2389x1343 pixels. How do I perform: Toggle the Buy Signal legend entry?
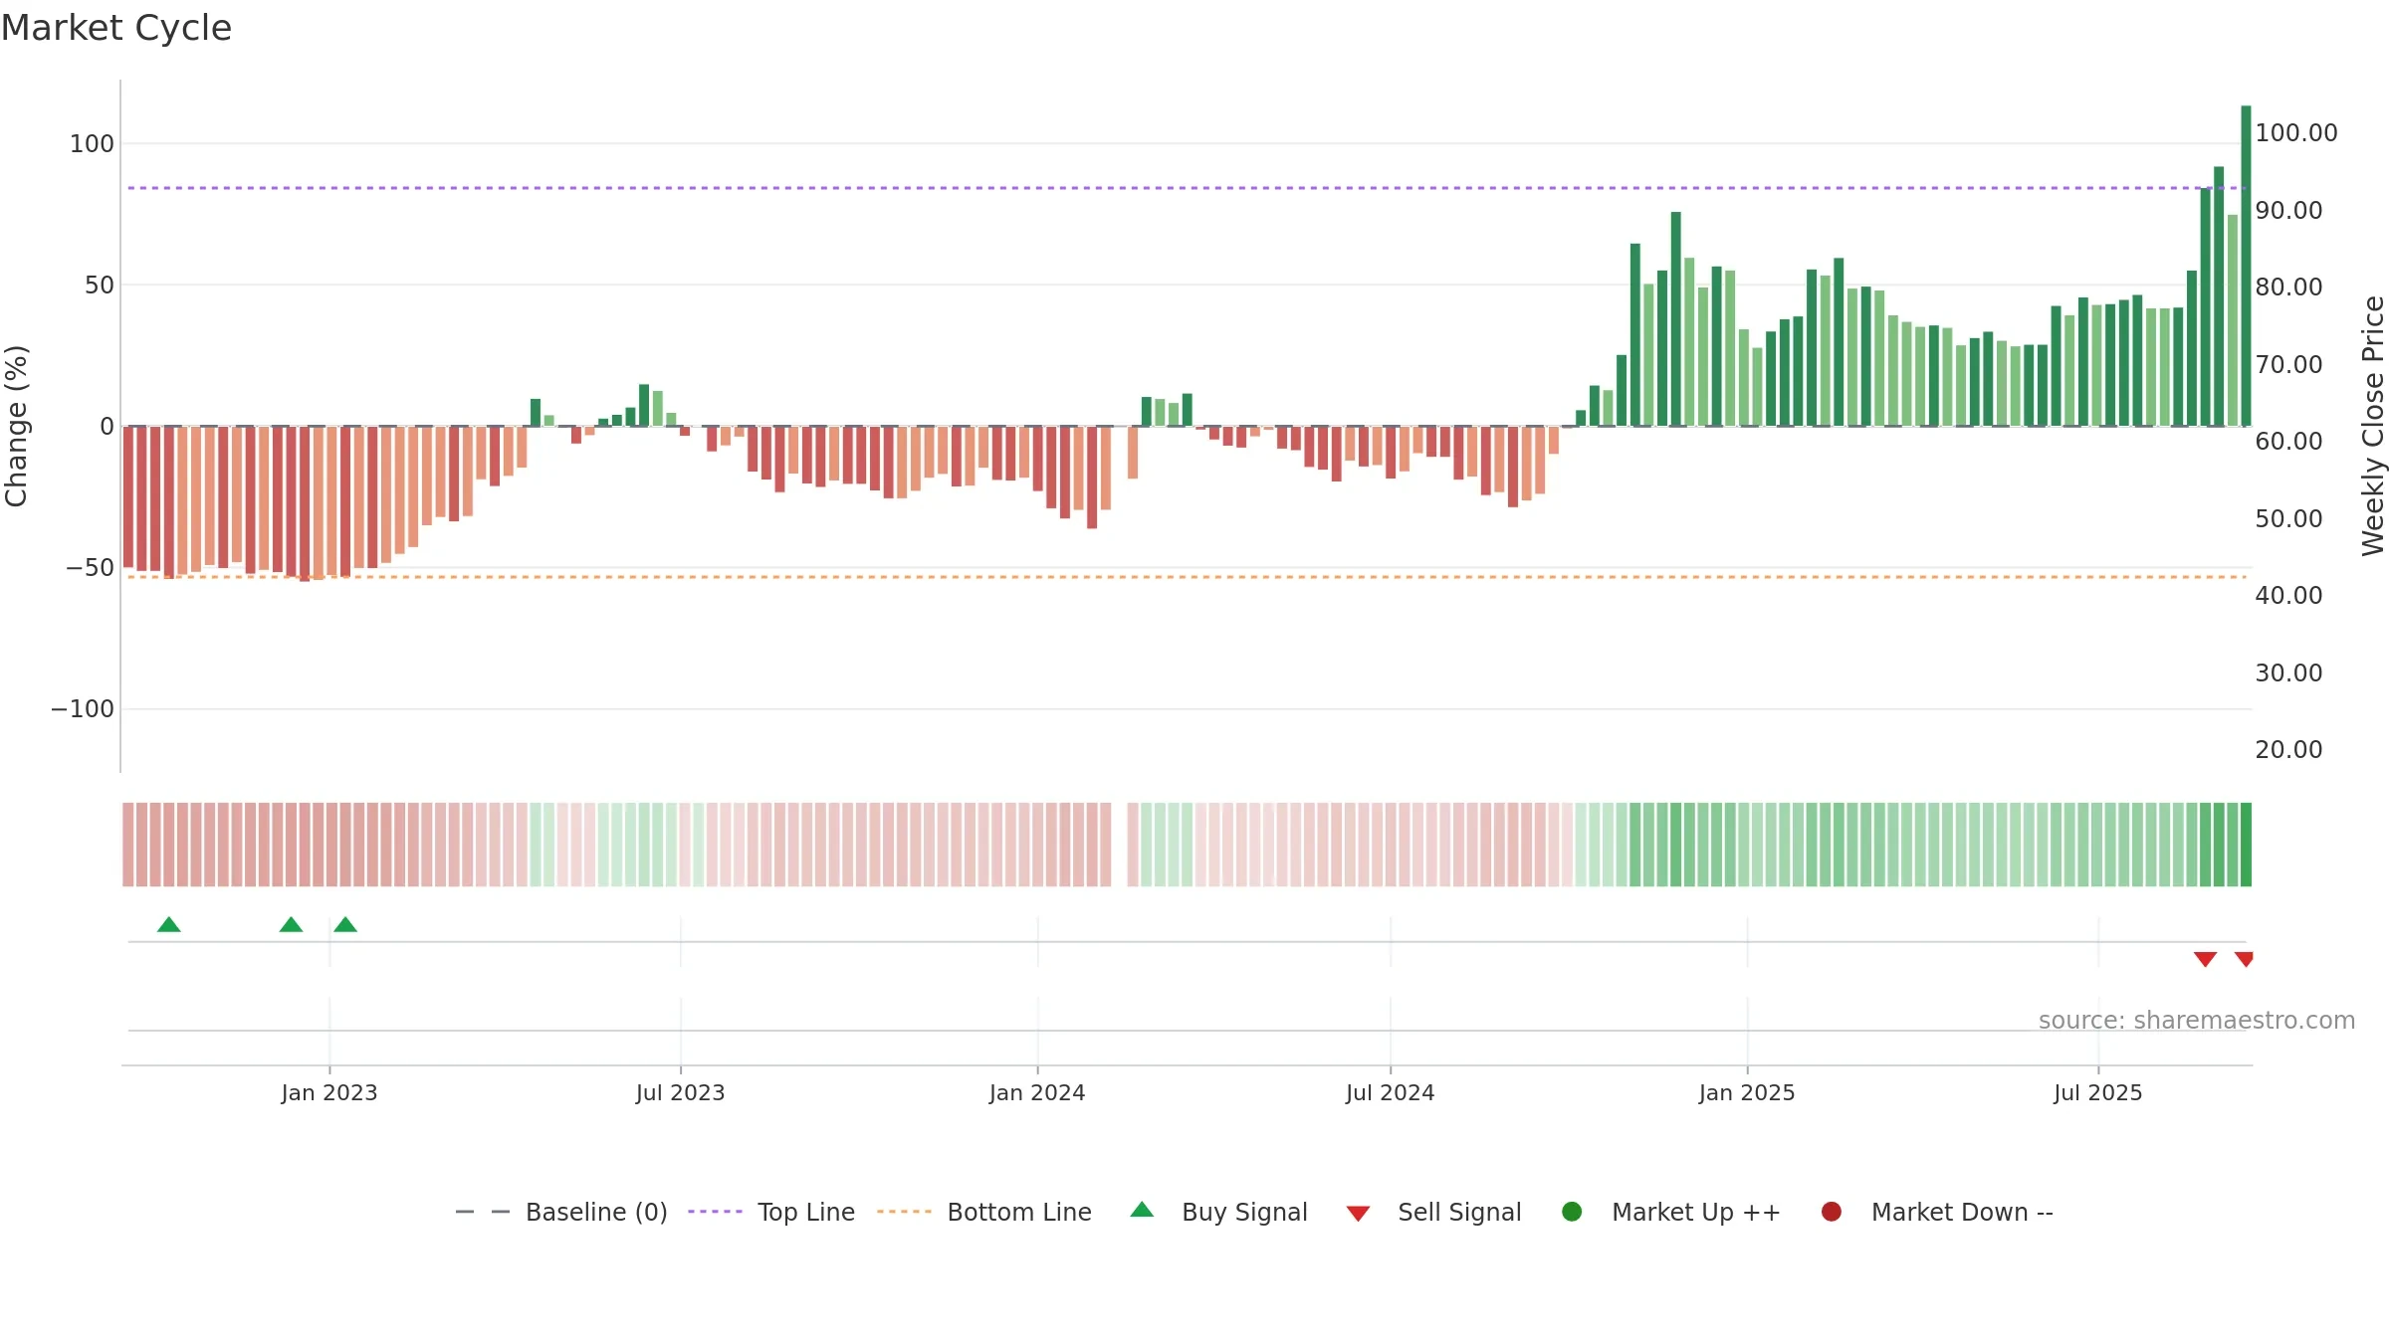1219,1212
